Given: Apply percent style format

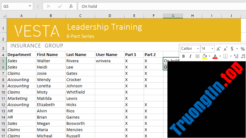Looking at the screenshot, I should (x=243, y=49).
